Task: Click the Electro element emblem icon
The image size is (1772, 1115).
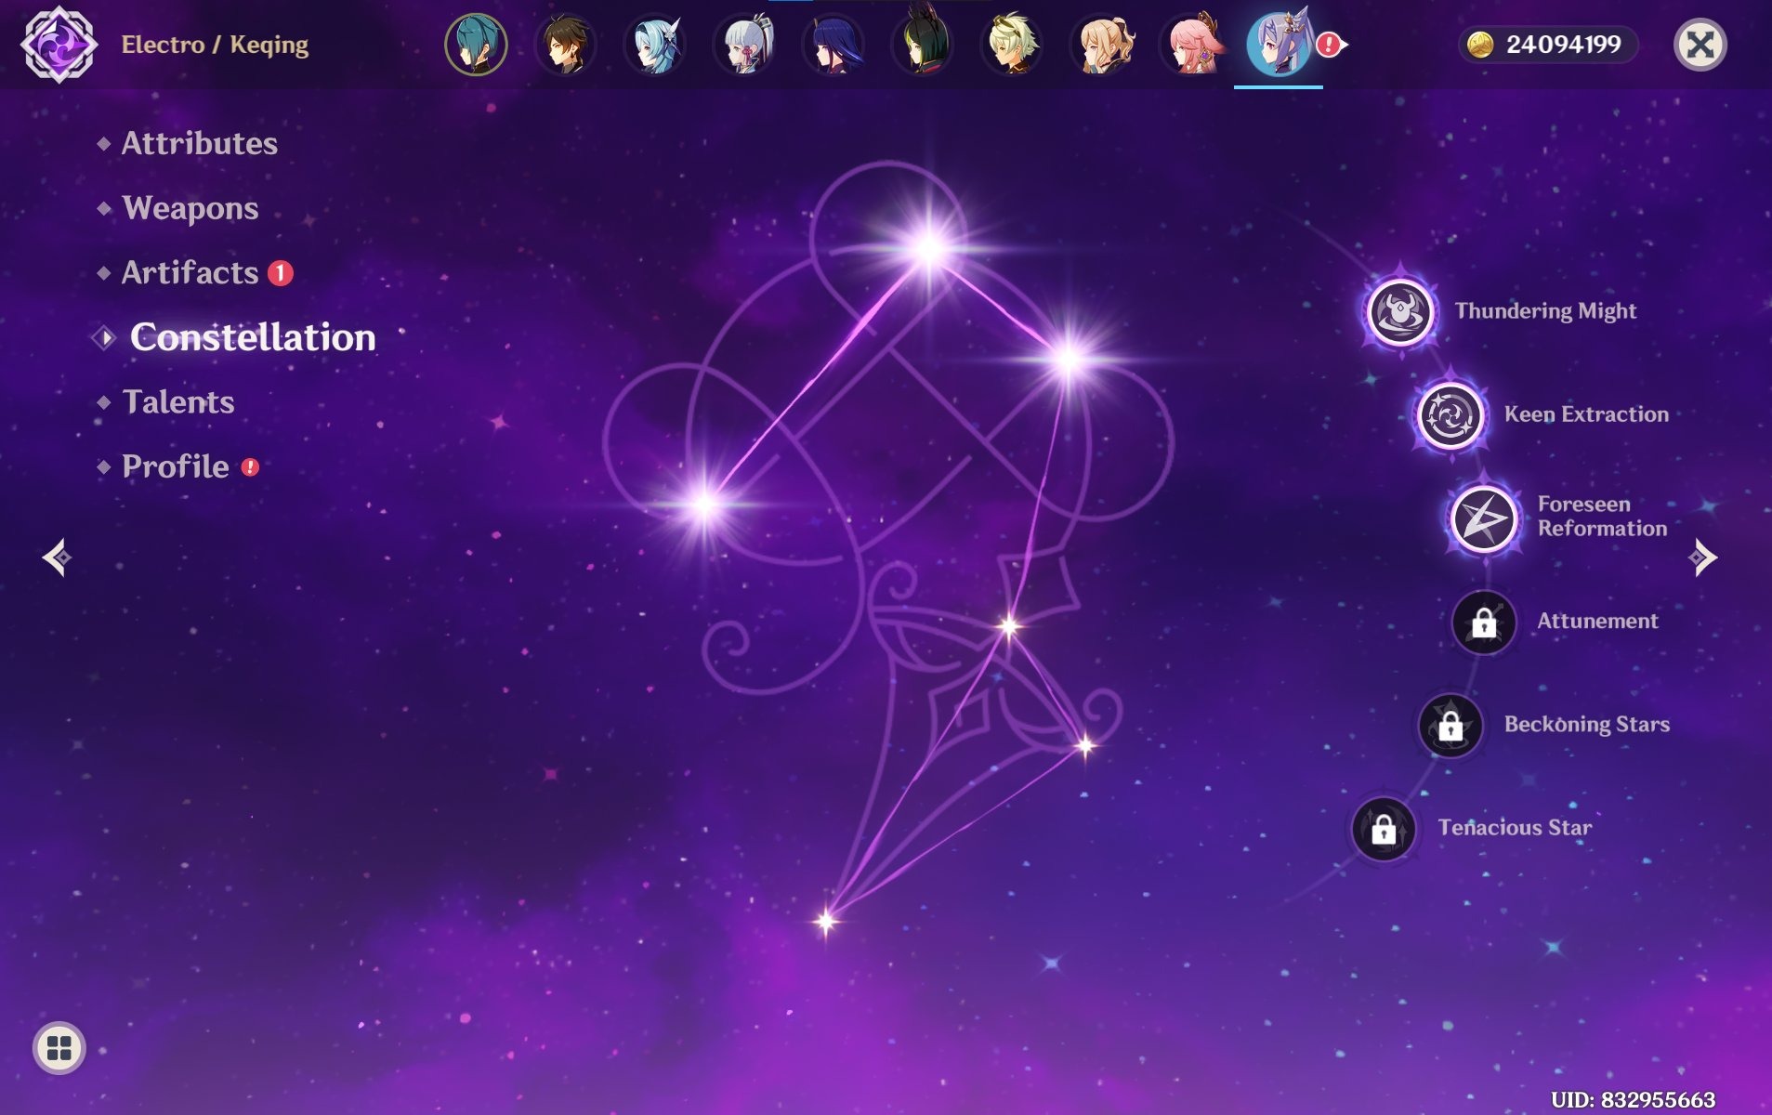Action: pos(59,44)
